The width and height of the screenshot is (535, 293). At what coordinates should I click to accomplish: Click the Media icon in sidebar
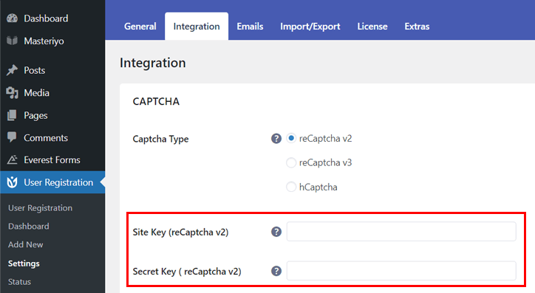[x=13, y=93]
